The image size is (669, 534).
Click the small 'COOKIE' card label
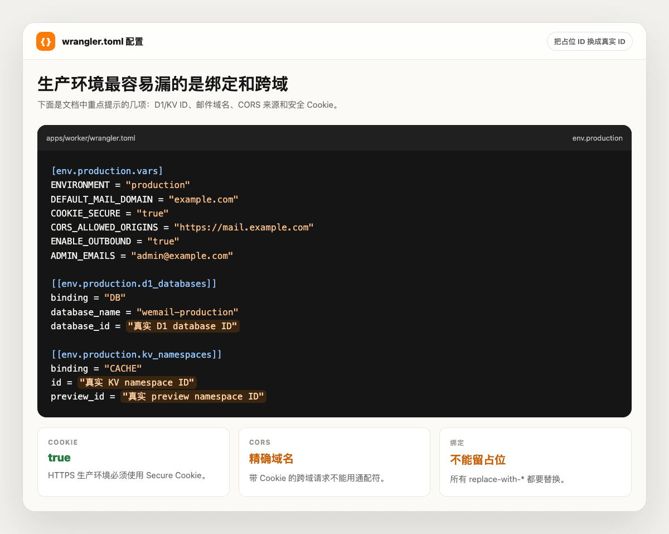tap(63, 442)
